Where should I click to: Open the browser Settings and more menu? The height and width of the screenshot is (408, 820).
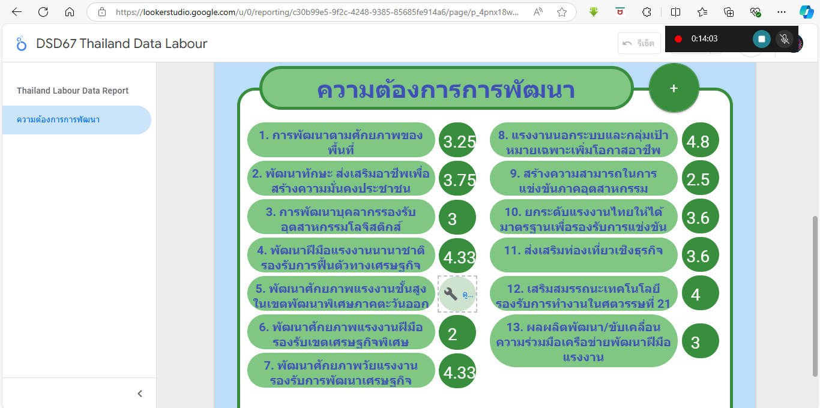(x=781, y=12)
